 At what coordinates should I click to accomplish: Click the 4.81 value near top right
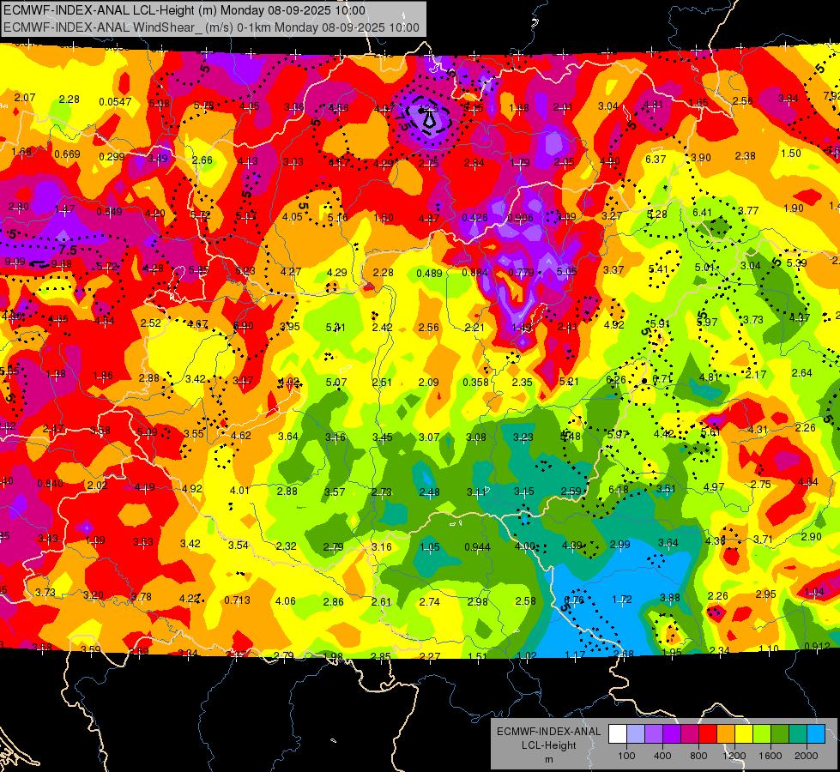[x=654, y=105]
